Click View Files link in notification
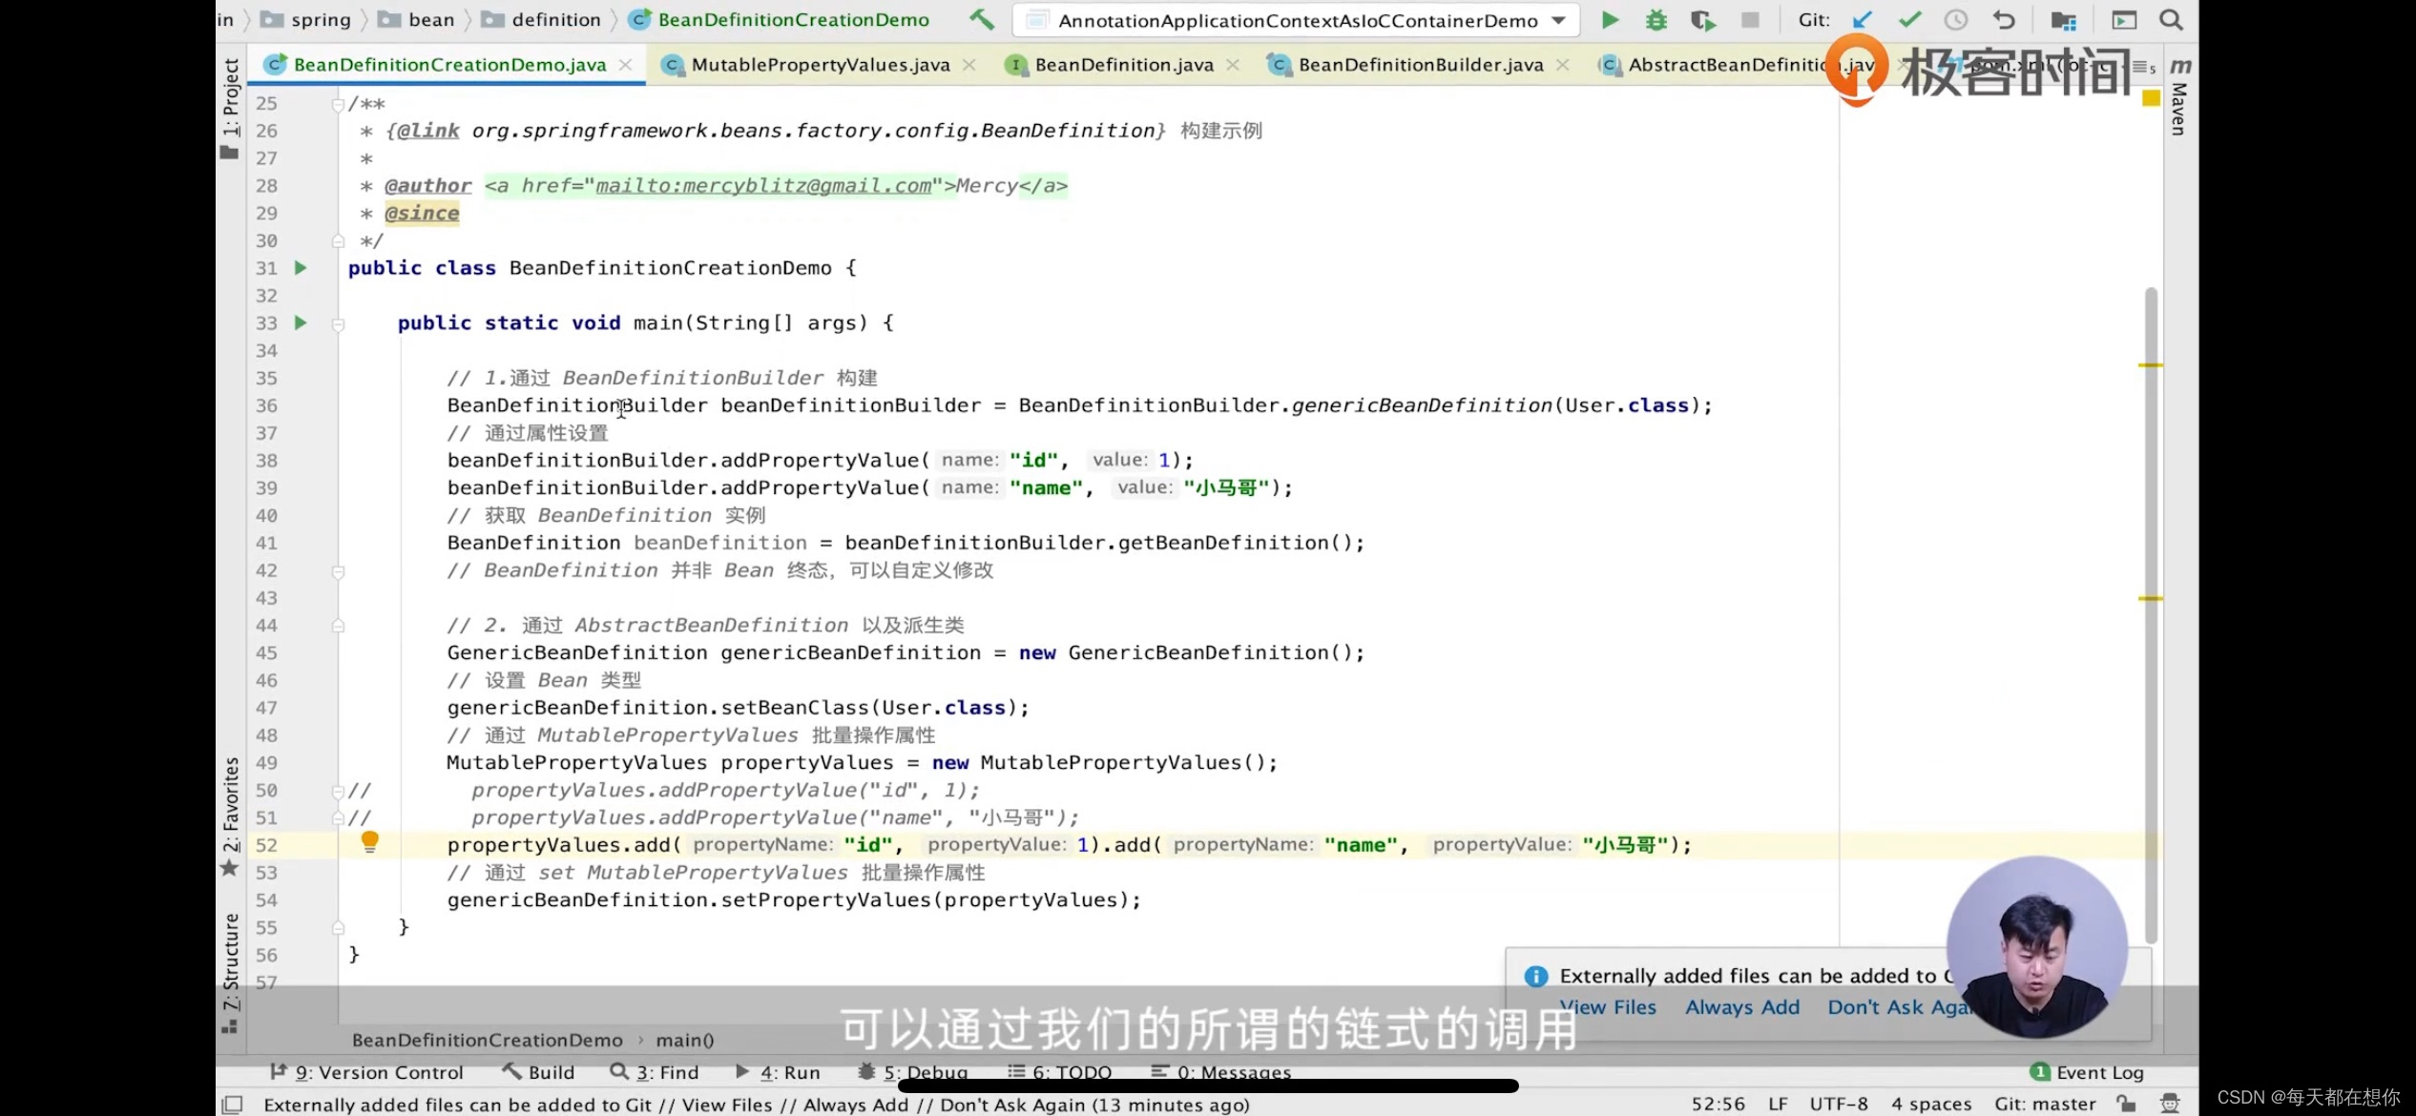The width and height of the screenshot is (2416, 1116). 1608,1007
